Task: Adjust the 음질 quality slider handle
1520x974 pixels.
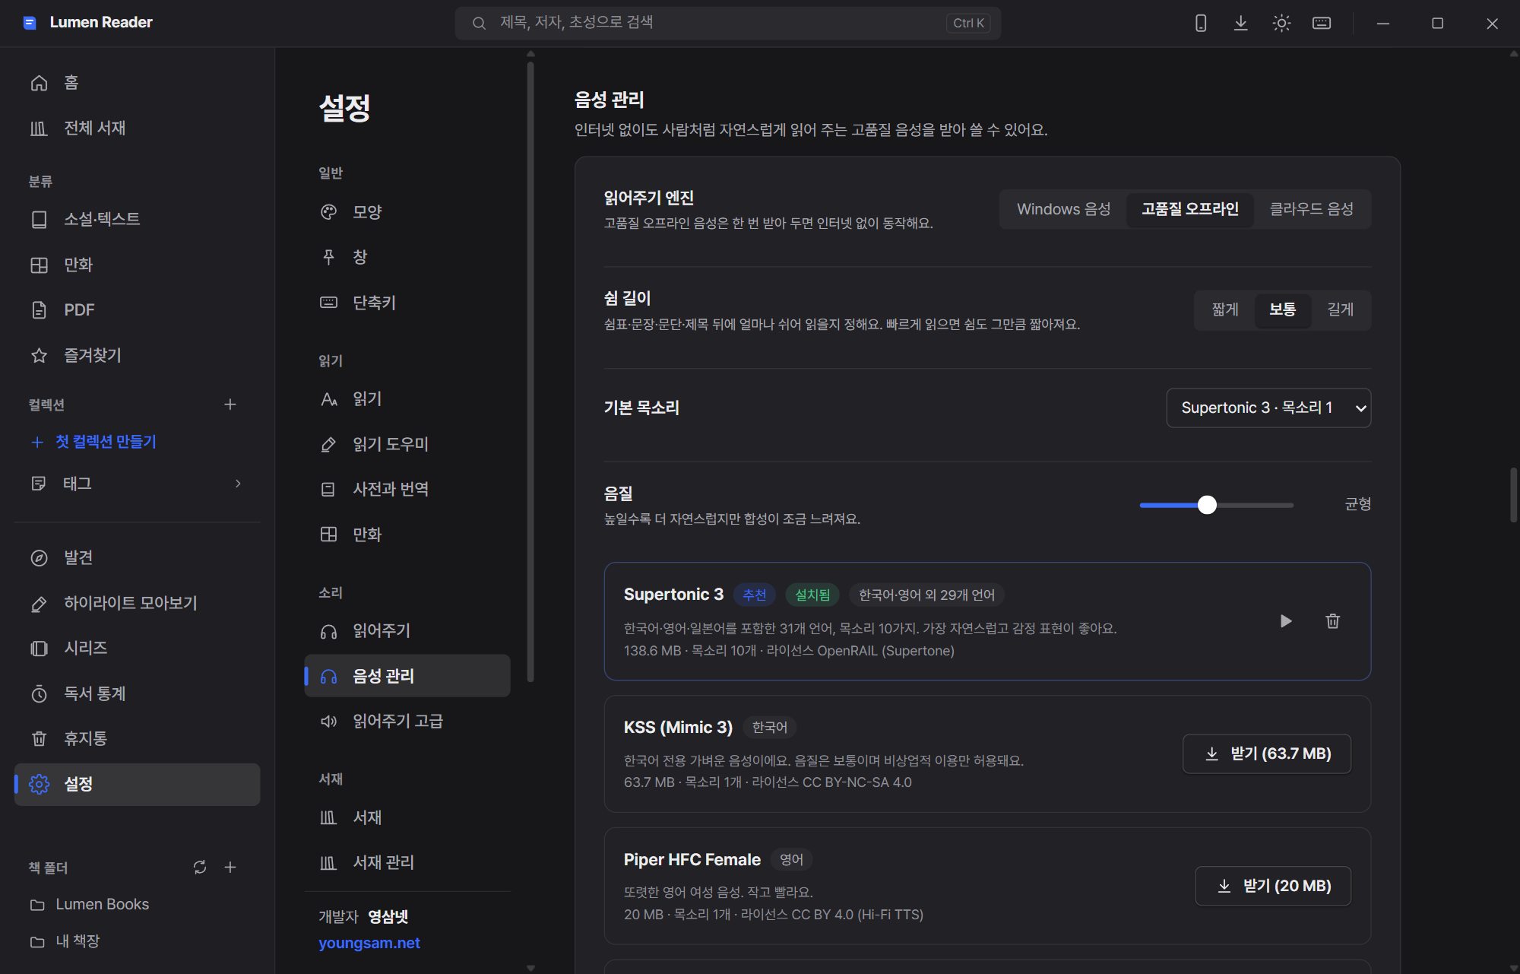Action: click(x=1207, y=505)
